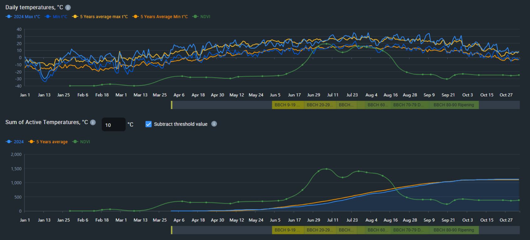Click NDVI peak point near Jul 11 lower chart
The height and width of the screenshot is (240, 530).
click(327, 169)
